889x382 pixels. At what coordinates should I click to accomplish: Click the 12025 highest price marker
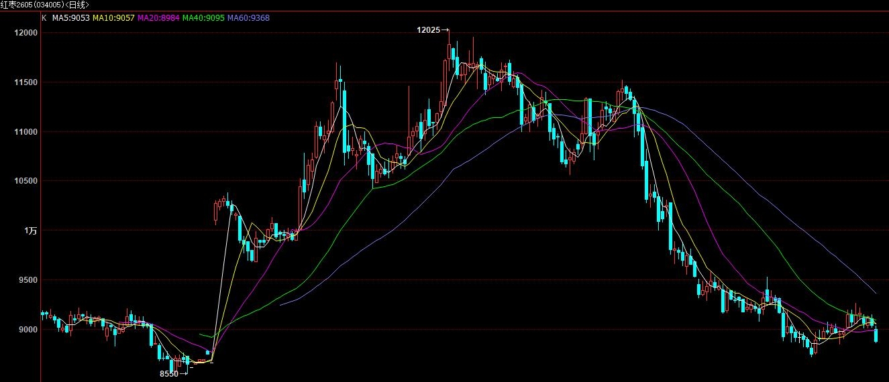pyautogui.click(x=429, y=30)
